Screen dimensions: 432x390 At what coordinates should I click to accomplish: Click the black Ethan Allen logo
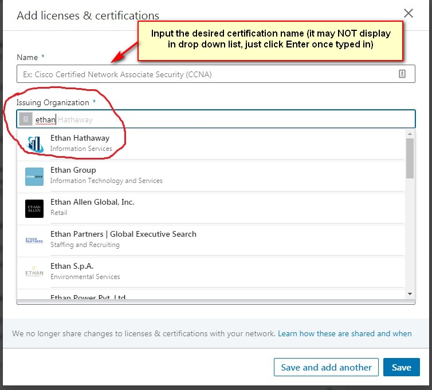34,209
